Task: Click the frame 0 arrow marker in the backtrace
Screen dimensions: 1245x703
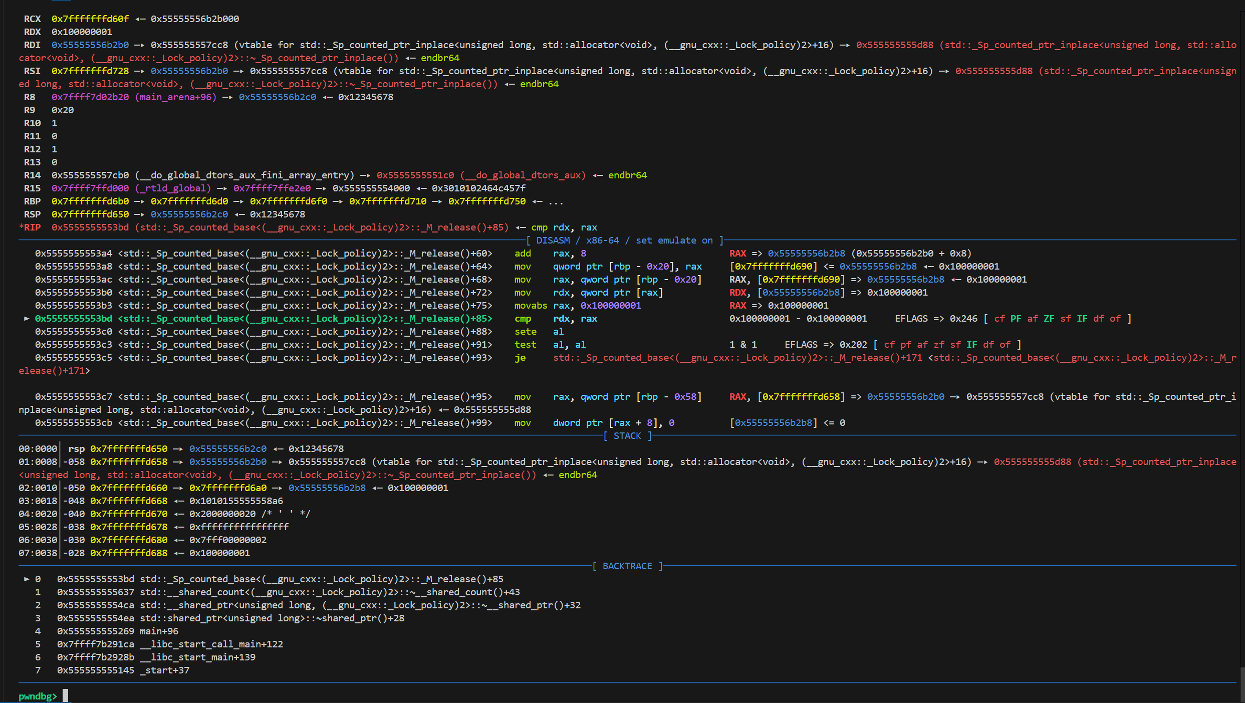Action: click(x=27, y=579)
